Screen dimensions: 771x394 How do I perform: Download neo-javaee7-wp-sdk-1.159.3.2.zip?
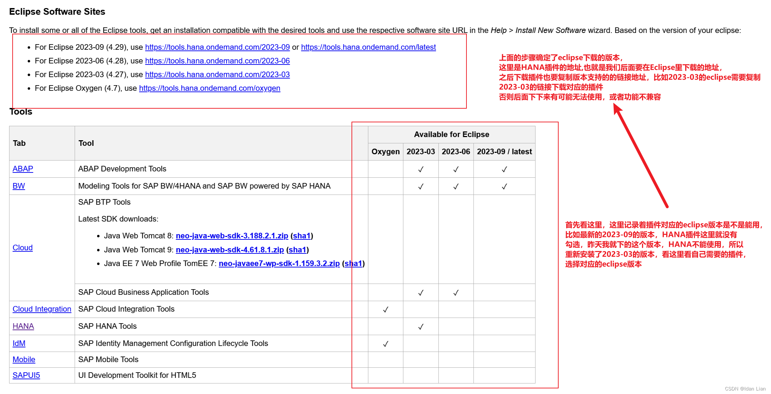pyautogui.click(x=279, y=263)
